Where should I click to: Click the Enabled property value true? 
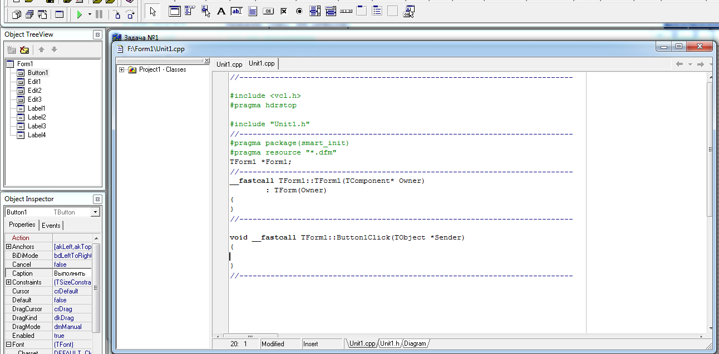72,336
